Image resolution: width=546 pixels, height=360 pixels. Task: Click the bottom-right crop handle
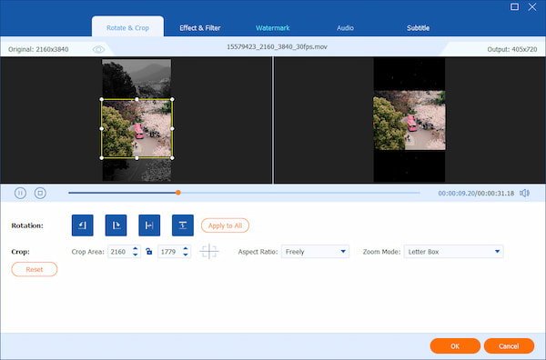tap(172, 158)
